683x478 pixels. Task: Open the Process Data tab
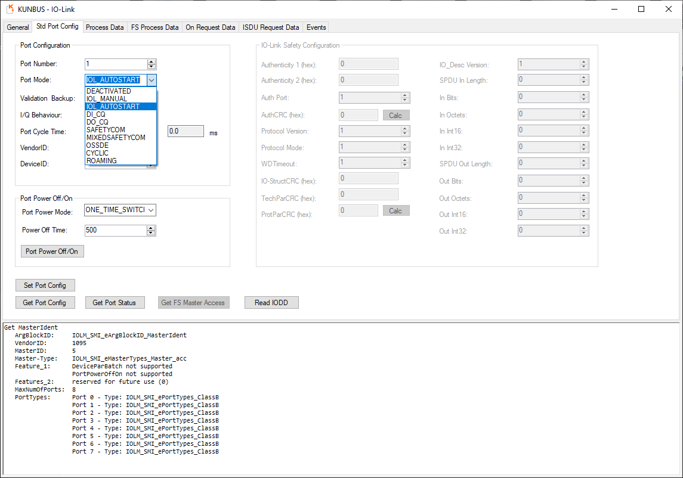coord(104,27)
